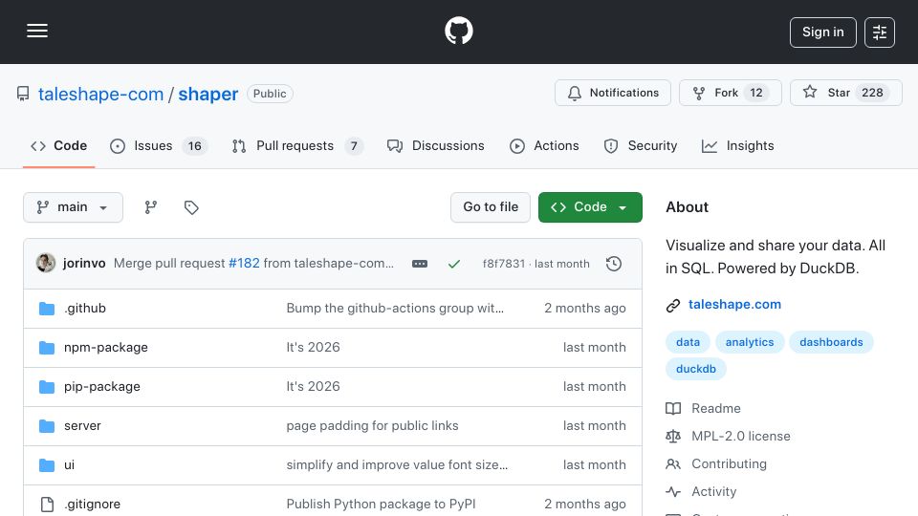Switch to the Issues tab
The image size is (918, 516).
[x=159, y=145]
